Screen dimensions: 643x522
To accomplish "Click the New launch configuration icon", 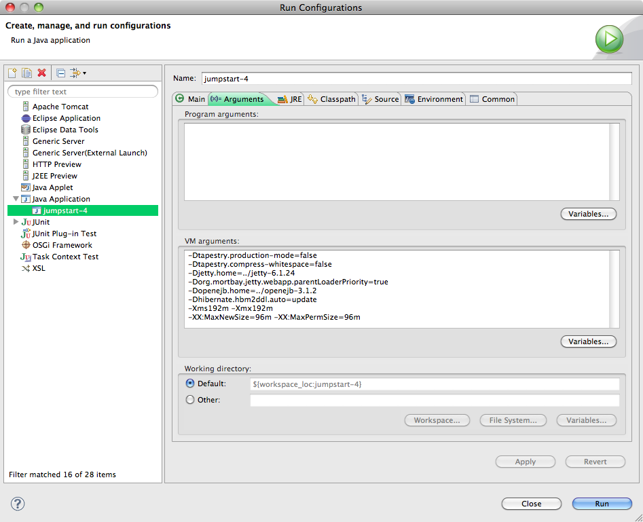I will pyautogui.click(x=12, y=73).
